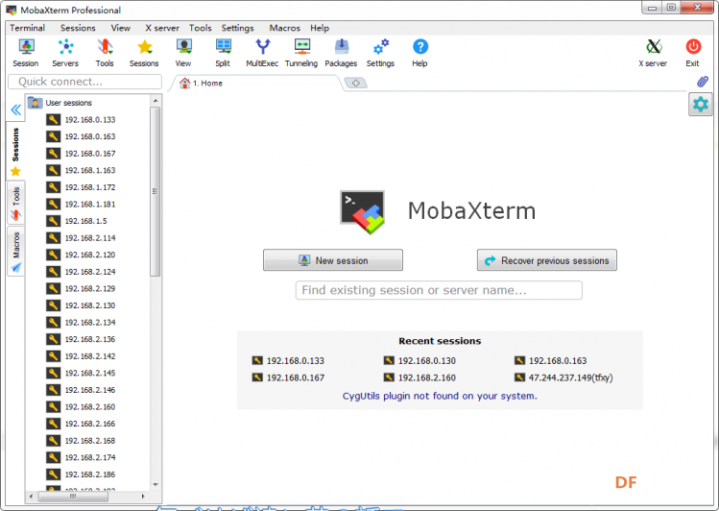
Task: Open the X server menu
Action: (x=162, y=28)
